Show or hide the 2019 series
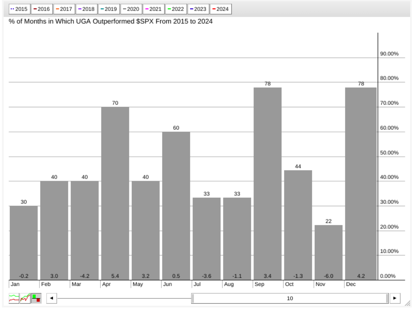 point(109,9)
